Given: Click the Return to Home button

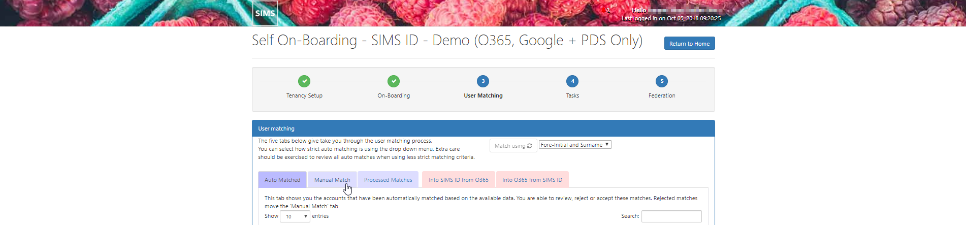Looking at the screenshot, I should 689,43.
